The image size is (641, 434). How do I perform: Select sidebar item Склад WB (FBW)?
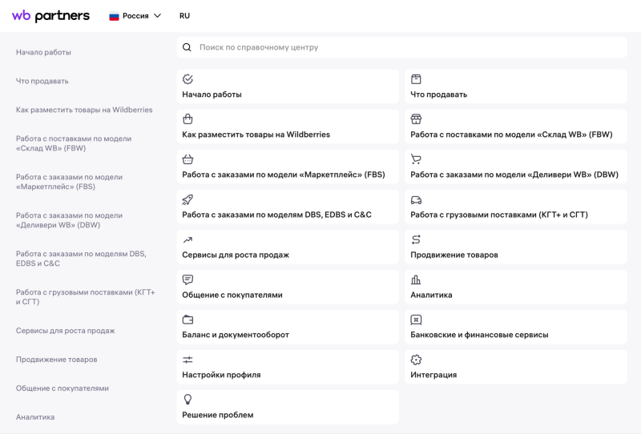(x=74, y=143)
